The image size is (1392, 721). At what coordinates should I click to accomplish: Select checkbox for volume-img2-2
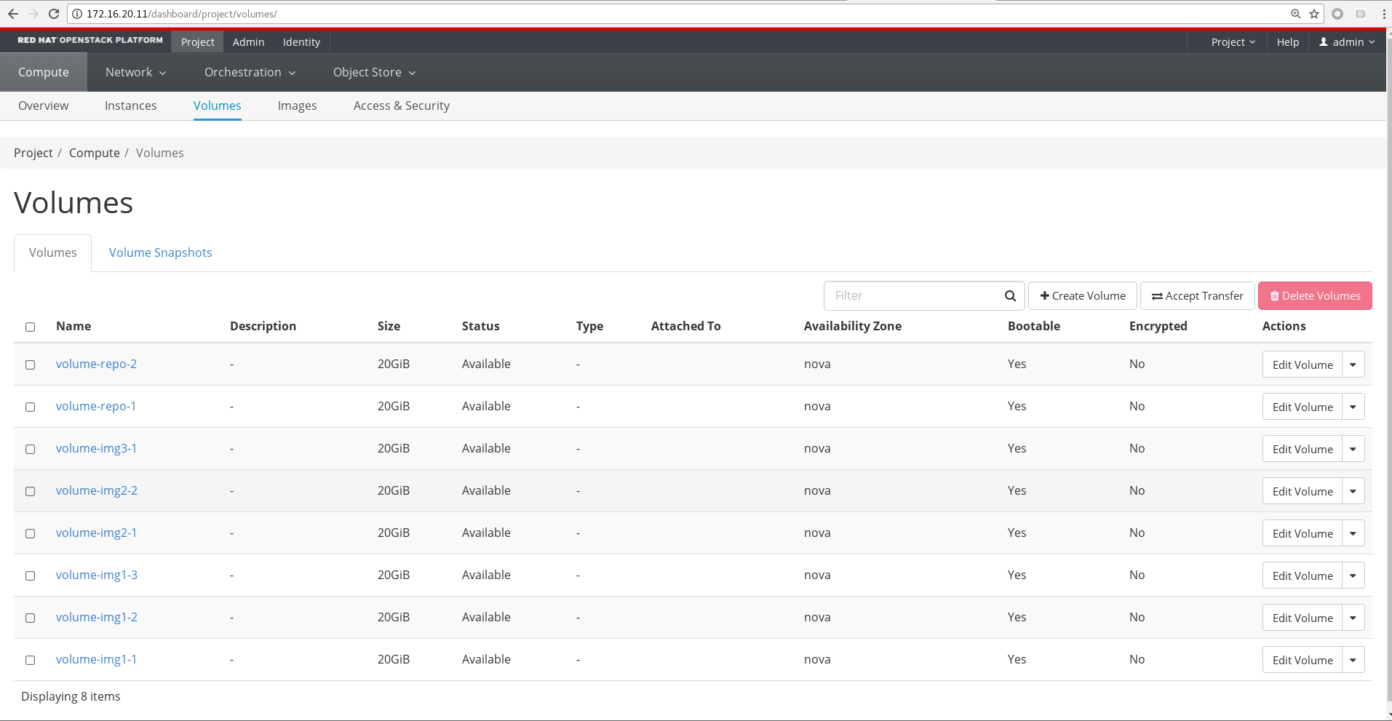point(31,491)
